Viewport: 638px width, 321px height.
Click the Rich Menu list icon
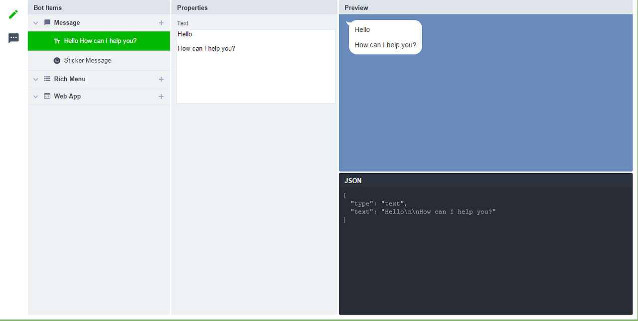[47, 79]
